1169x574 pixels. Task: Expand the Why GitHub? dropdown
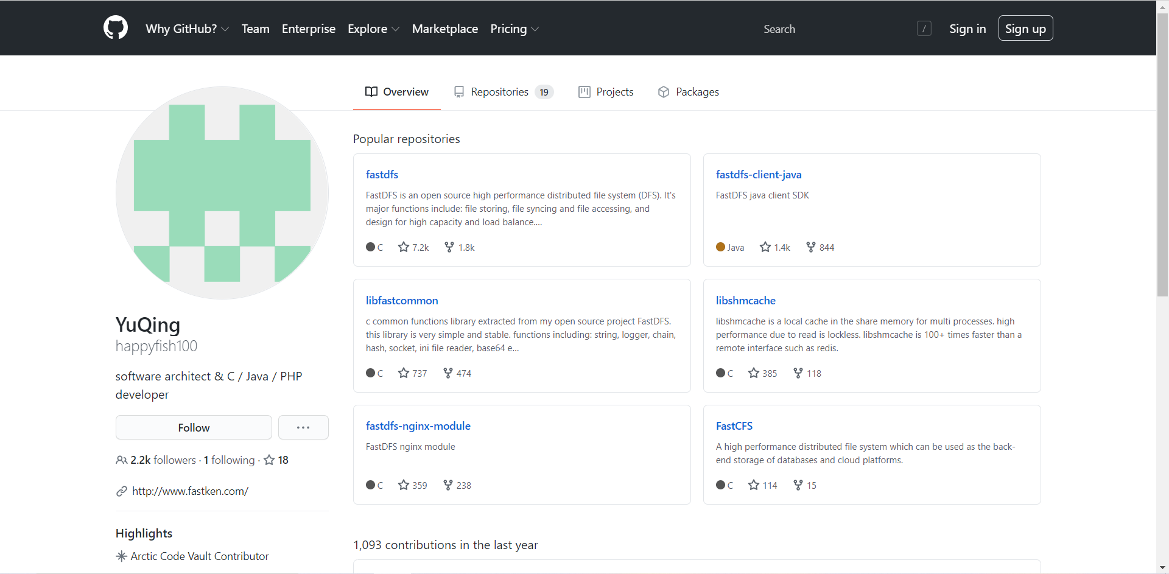[x=188, y=29]
